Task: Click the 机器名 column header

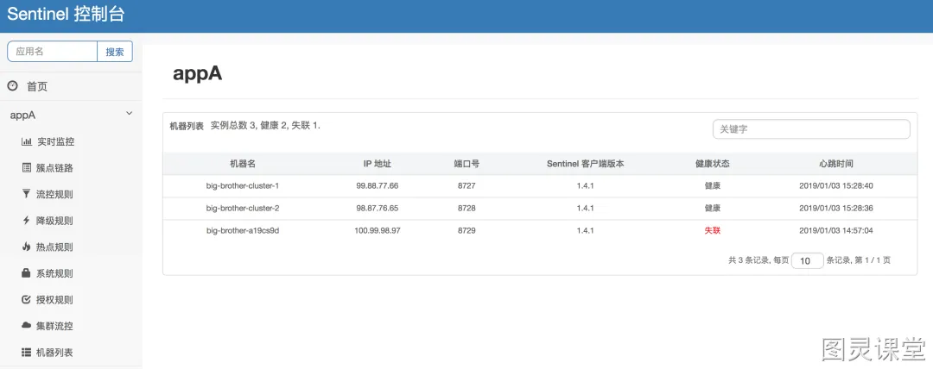Action: point(243,164)
